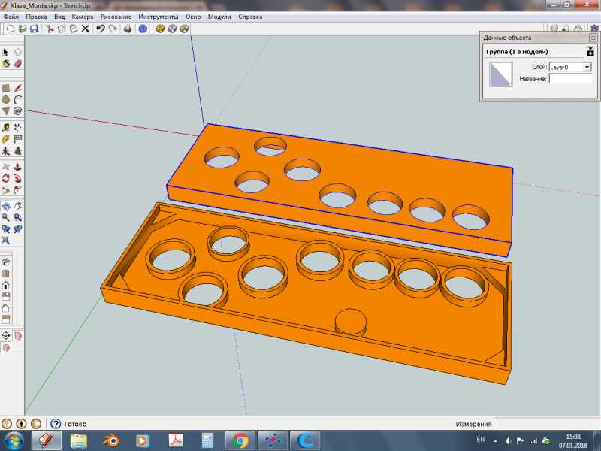Open the Рисование menu
Screen dimensions: 601x451
tap(116, 17)
